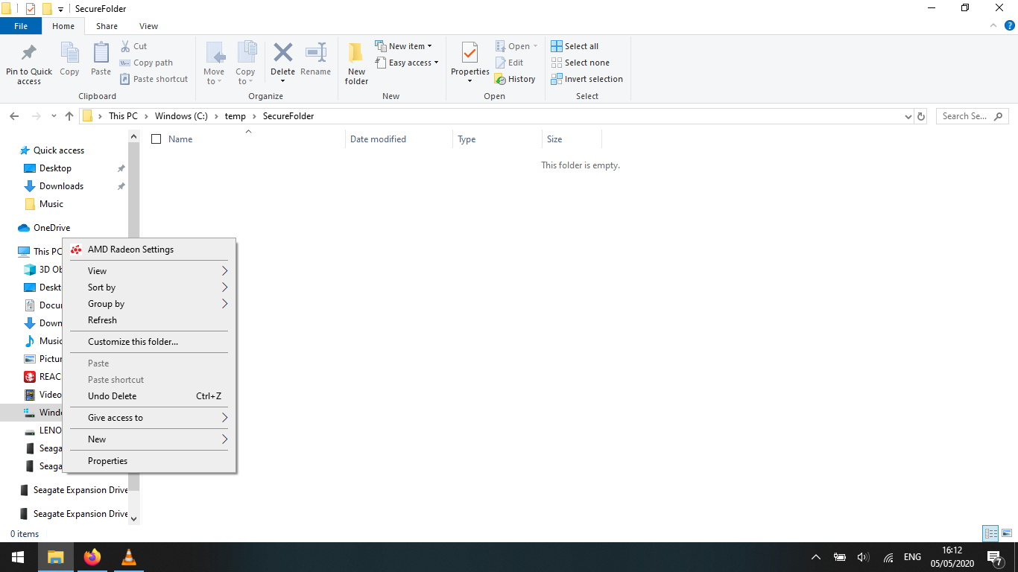Click Invert selection in the ribbon
This screenshot has height=572, width=1018.
(x=587, y=79)
